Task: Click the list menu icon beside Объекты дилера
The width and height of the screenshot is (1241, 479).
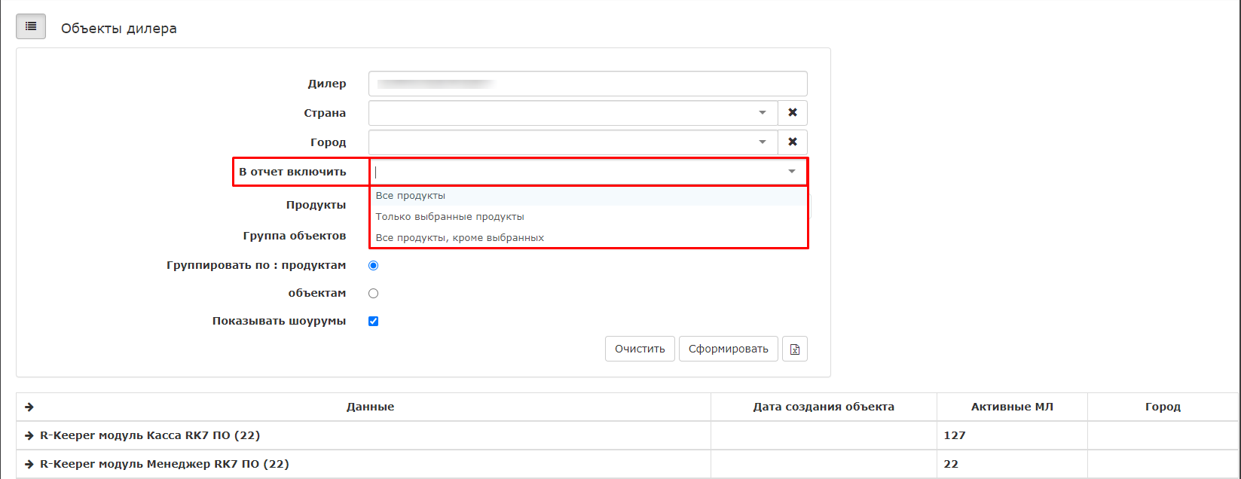Action: pos(31,26)
